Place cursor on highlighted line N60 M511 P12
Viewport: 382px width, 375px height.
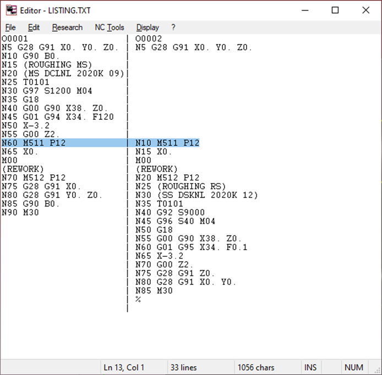[33, 143]
